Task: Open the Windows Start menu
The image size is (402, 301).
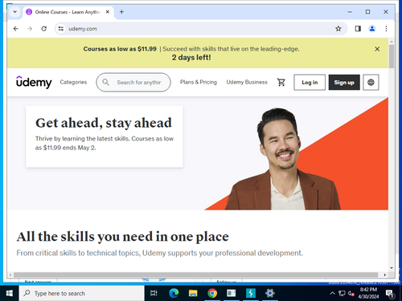Action: [x=10, y=293]
